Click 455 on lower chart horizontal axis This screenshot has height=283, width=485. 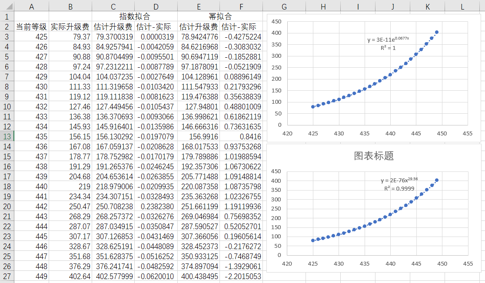pyautogui.click(x=468, y=263)
